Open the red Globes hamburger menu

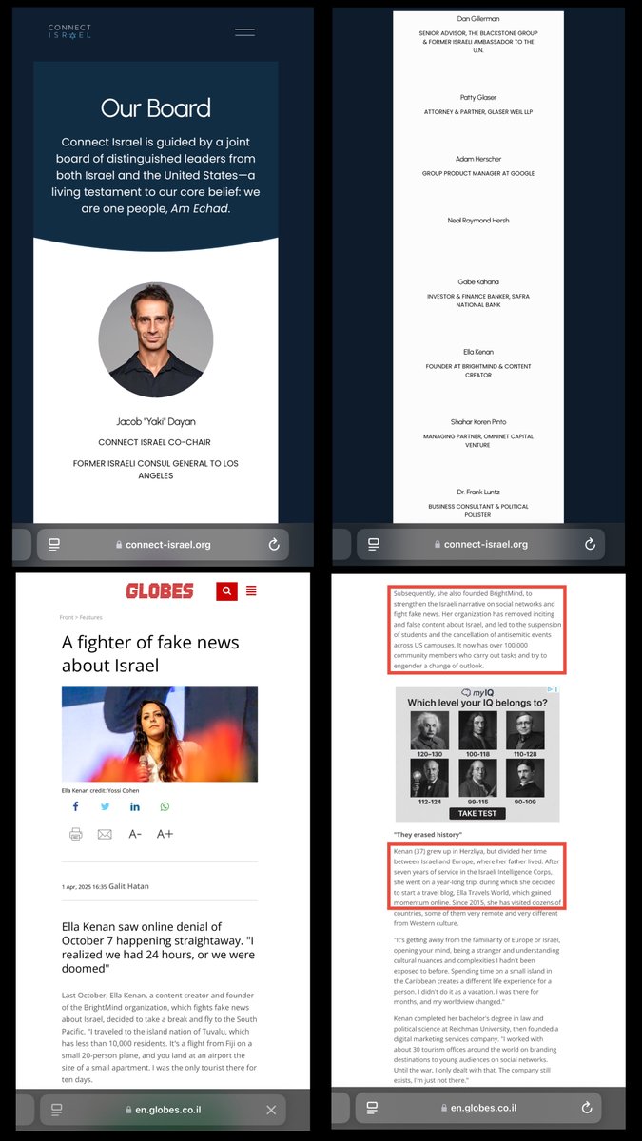(x=251, y=591)
